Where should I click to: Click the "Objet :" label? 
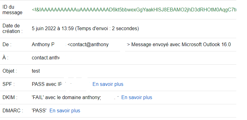[x=10, y=71]
